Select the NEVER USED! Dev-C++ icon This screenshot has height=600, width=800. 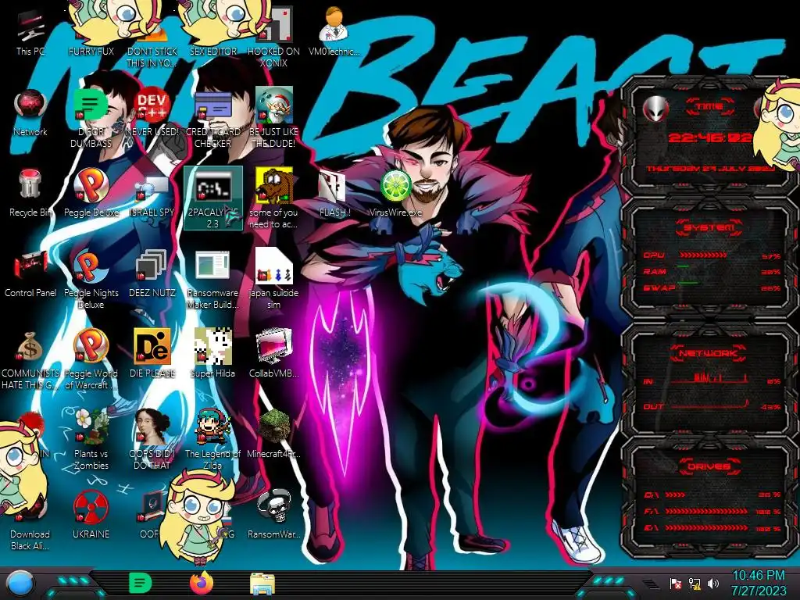[x=152, y=112]
